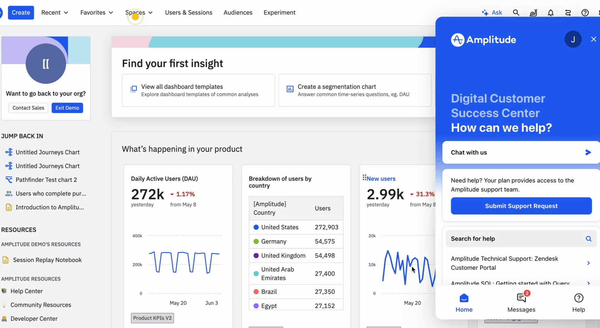Expand the Favorites dropdown menu

[x=97, y=12]
